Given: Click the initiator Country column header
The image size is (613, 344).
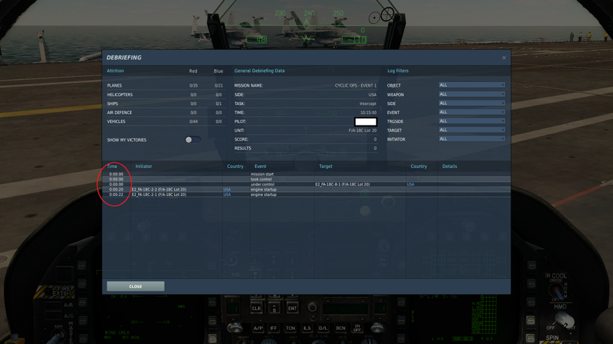Looking at the screenshot, I should pyautogui.click(x=235, y=166).
